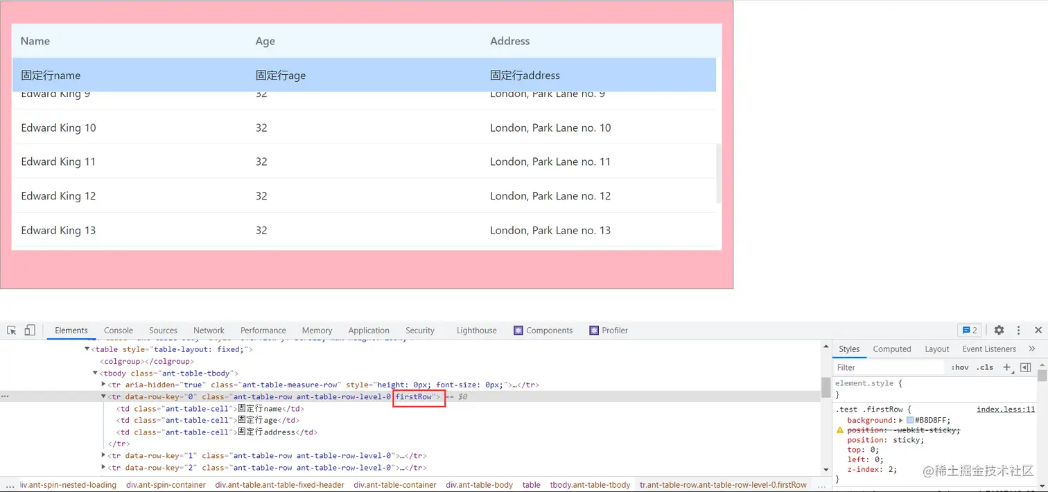Toggle the device toolbar icon
Viewport: 1048px width, 492px height.
tap(30, 330)
